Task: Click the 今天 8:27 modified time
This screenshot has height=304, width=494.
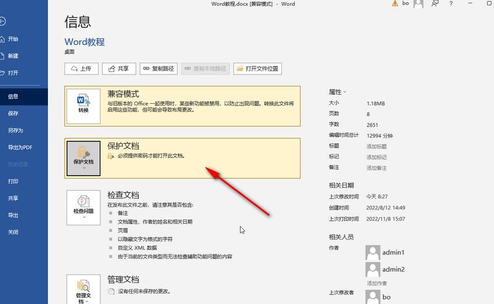Action: (377, 197)
